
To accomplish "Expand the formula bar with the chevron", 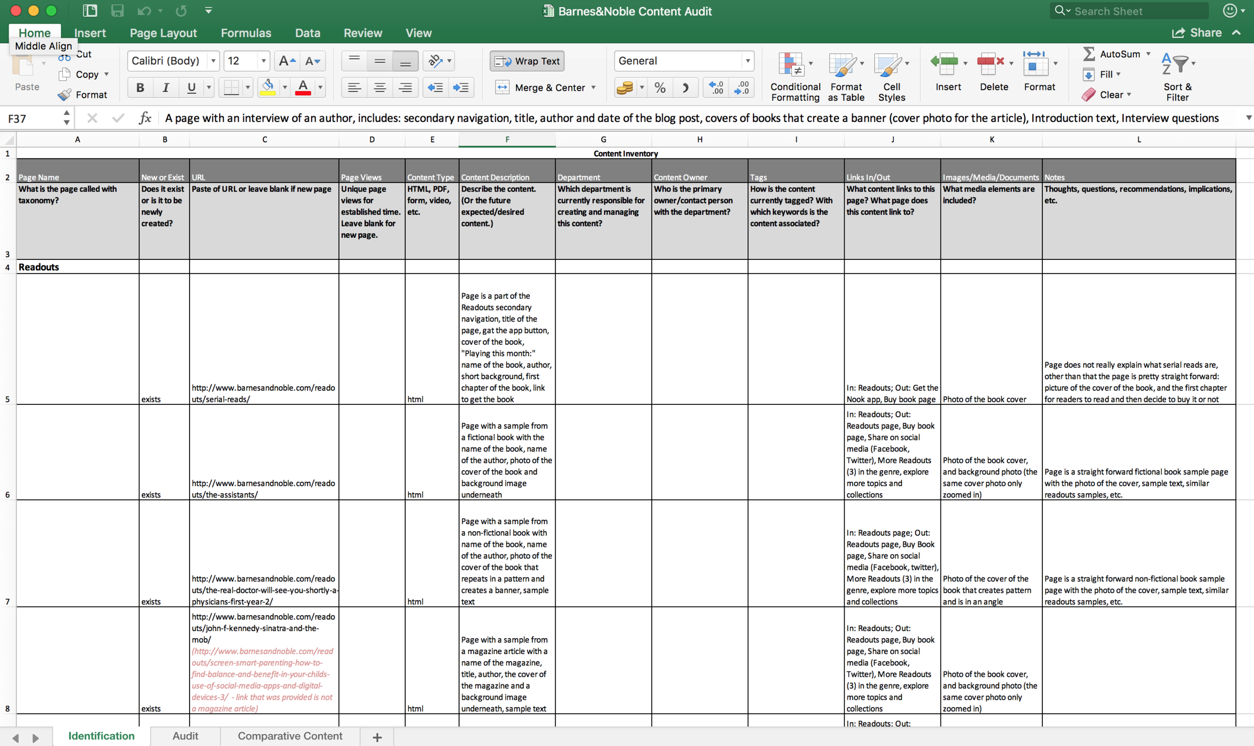I will (1248, 117).
